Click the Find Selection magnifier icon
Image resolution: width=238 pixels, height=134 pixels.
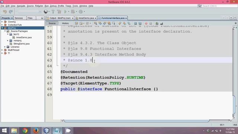tap(96, 23)
